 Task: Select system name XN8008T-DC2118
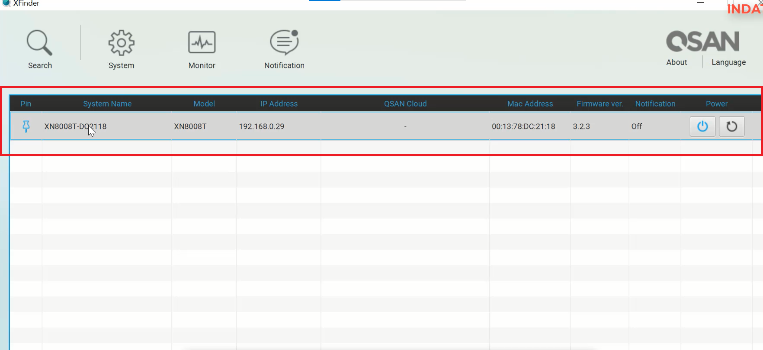[75, 126]
